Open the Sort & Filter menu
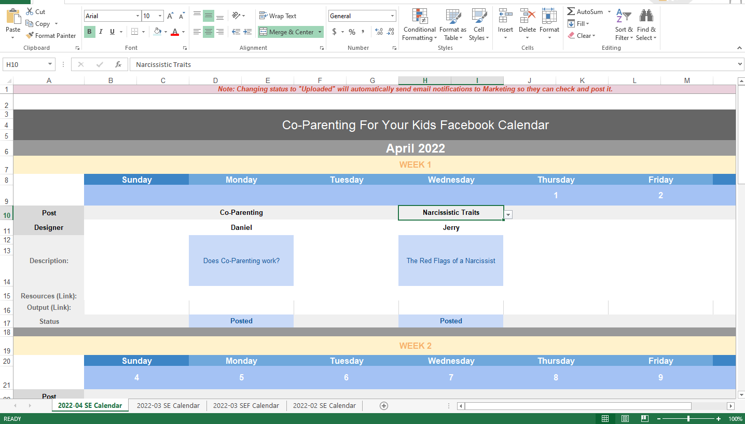 pyautogui.click(x=624, y=25)
